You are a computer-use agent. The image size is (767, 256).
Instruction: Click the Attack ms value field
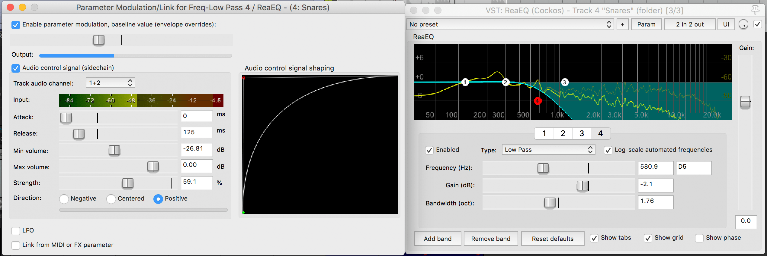click(x=197, y=116)
